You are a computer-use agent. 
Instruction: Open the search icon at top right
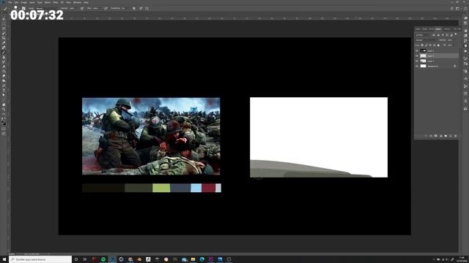tap(452, 8)
